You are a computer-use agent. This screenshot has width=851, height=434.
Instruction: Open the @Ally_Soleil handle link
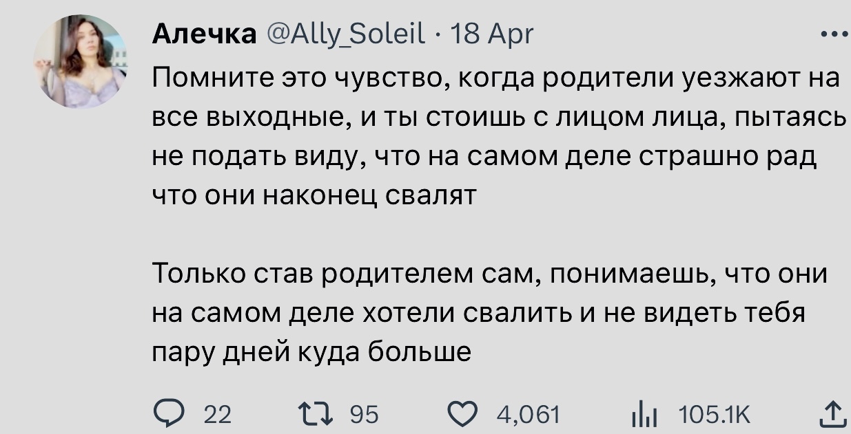click(345, 34)
